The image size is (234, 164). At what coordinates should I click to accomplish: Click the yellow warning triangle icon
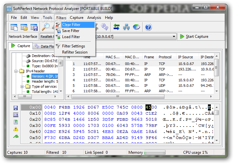(x=16, y=129)
